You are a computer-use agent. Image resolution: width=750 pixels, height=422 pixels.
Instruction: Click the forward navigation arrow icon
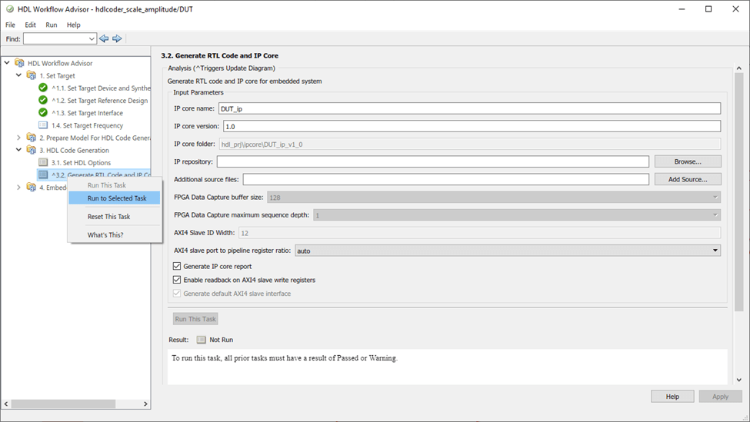tap(117, 38)
